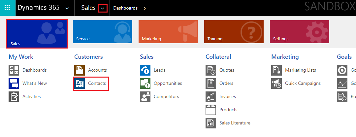This screenshot has width=356, height=137.
Task: Expand the Sales module dropdown chevron
Action: (x=103, y=8)
